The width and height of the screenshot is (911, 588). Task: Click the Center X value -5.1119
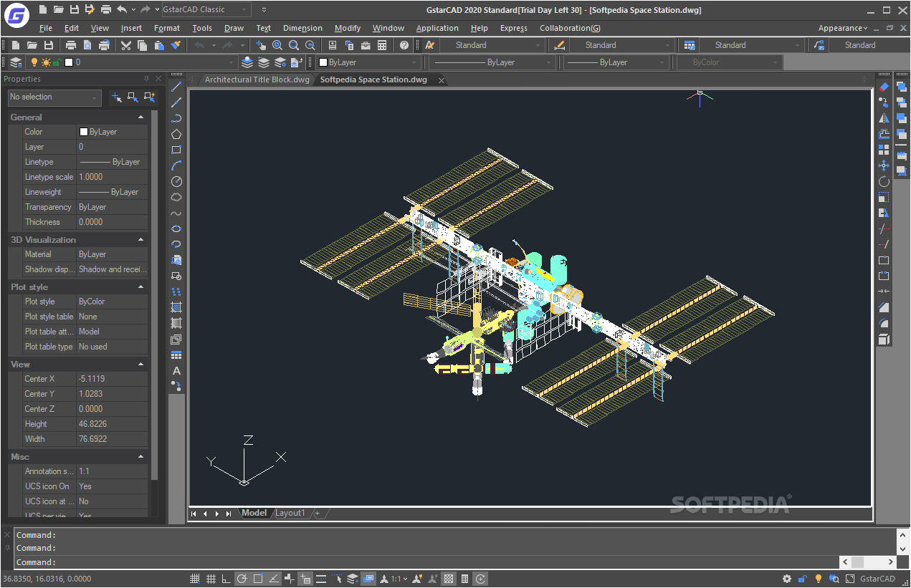pyautogui.click(x=113, y=379)
